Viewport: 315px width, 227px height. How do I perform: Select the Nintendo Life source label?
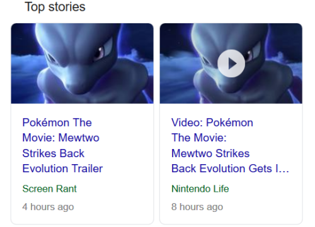point(200,189)
